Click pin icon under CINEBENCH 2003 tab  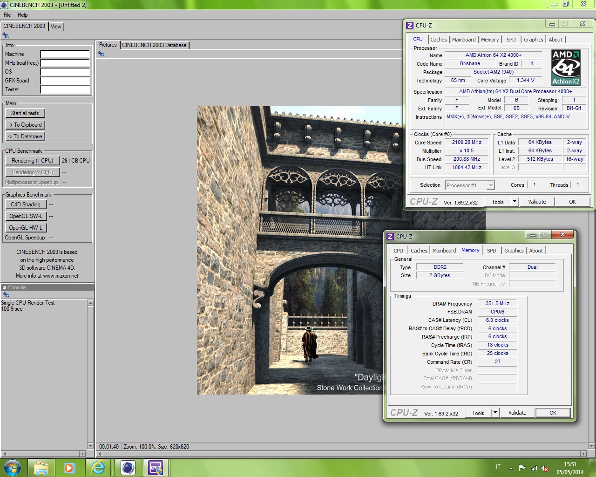pyautogui.click(x=6, y=35)
